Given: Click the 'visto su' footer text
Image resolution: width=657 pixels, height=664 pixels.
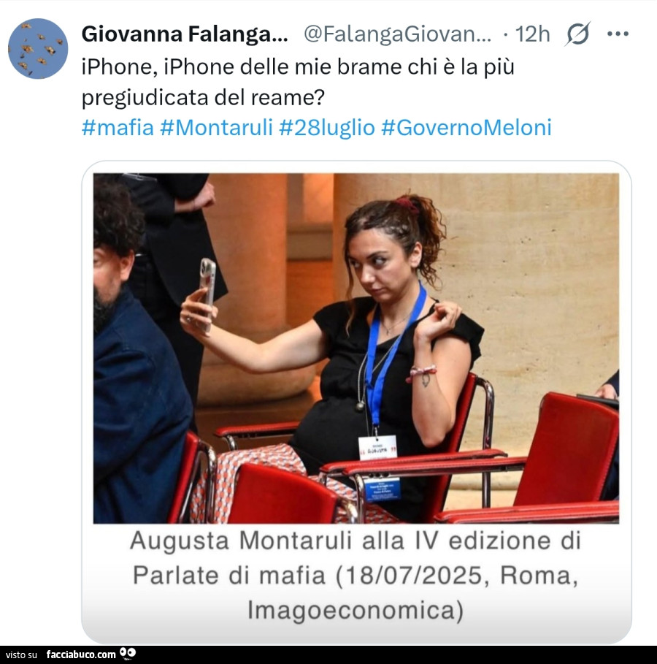Looking at the screenshot, I should click(x=21, y=655).
